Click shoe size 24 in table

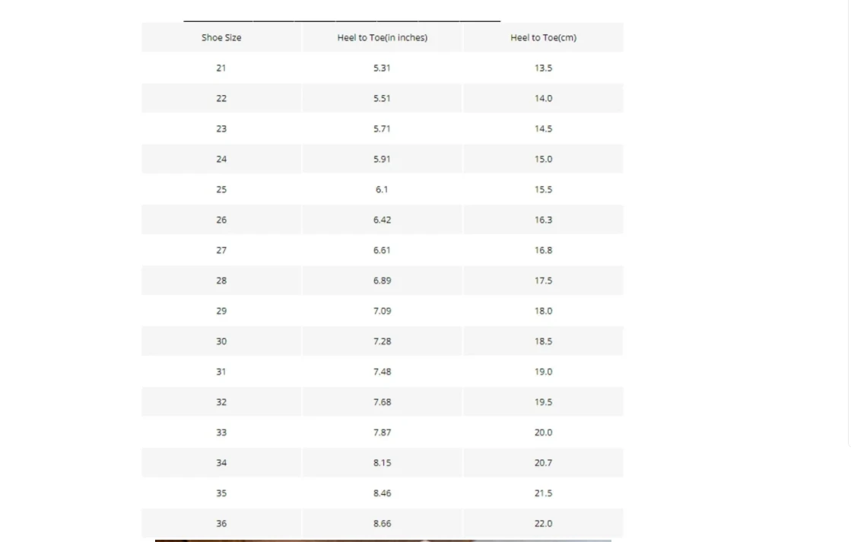click(221, 159)
